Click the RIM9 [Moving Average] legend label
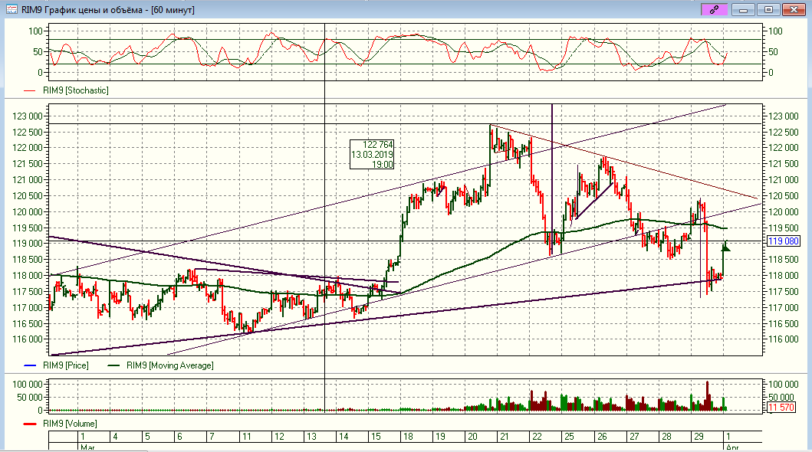Viewport: 812px width, 452px height. [169, 365]
